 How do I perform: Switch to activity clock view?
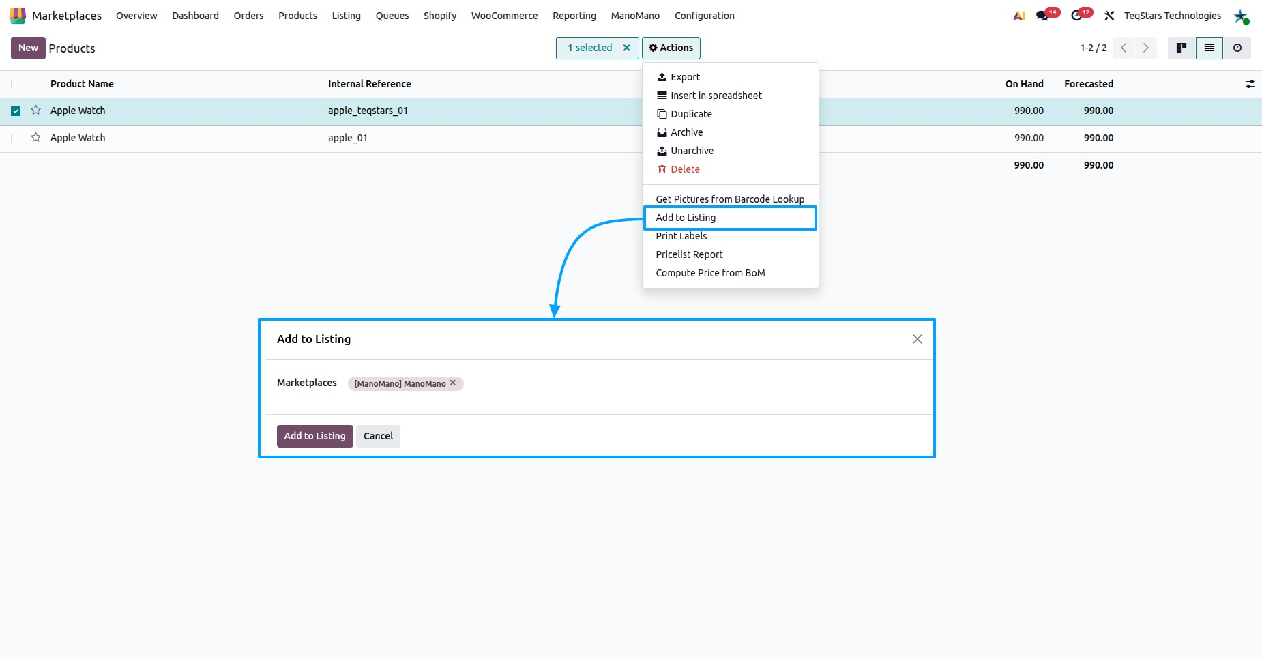point(1237,48)
